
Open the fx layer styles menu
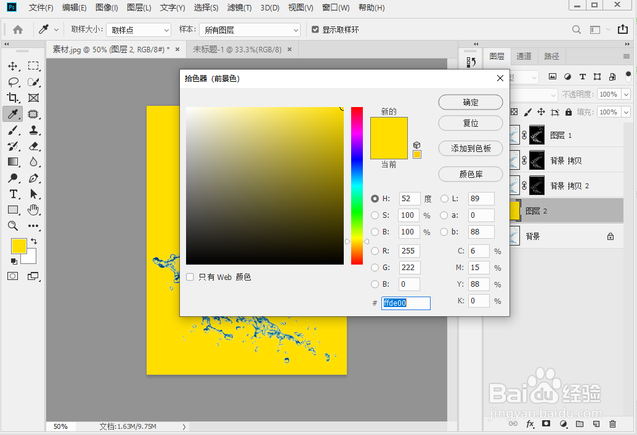point(530,424)
